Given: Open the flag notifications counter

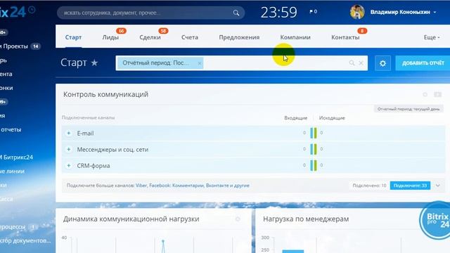Looking at the screenshot, I should click(x=313, y=11).
